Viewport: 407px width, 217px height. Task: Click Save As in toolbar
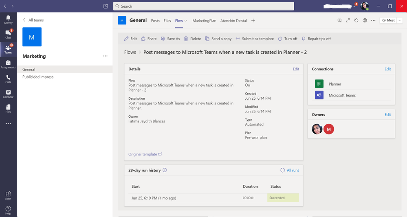[170, 39]
